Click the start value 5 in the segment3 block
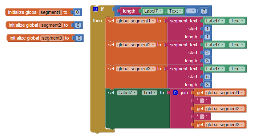The height and width of the screenshot is (139, 254). point(207,77)
